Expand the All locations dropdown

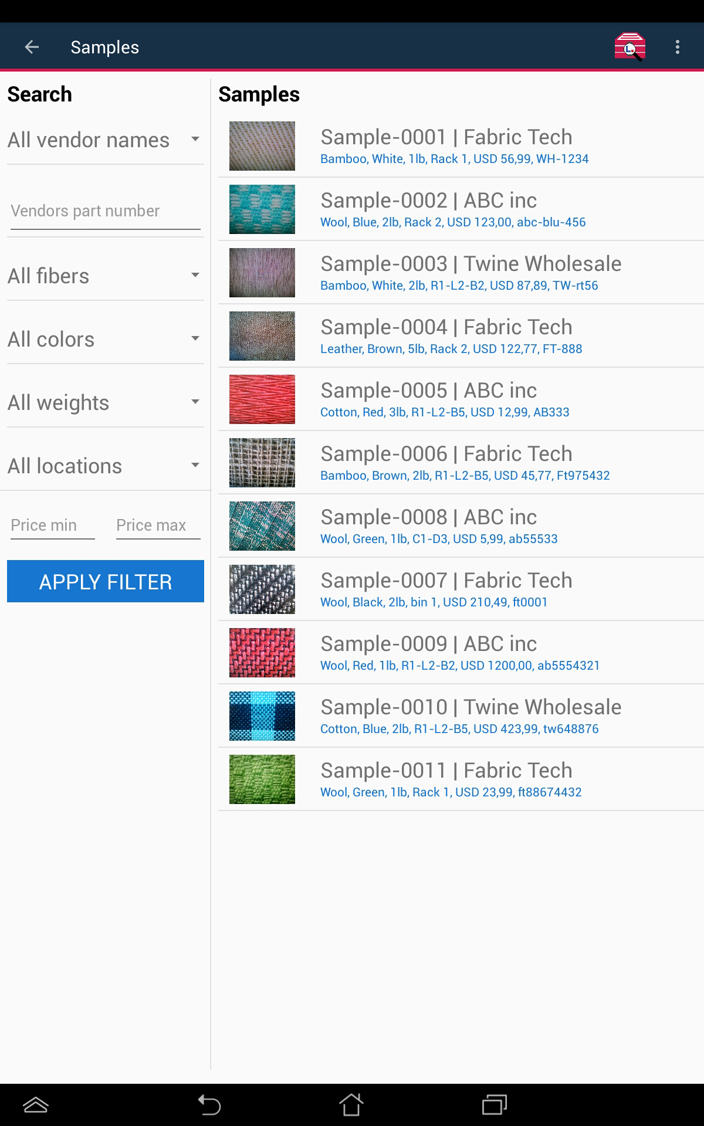point(105,466)
